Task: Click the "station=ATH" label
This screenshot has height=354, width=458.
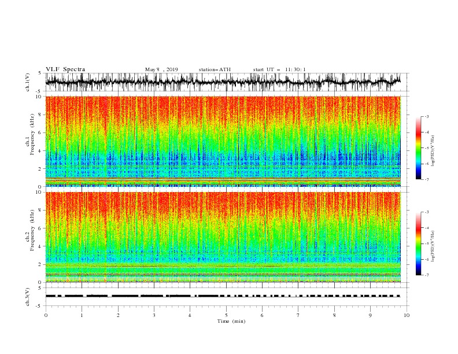Action: pyautogui.click(x=215, y=69)
